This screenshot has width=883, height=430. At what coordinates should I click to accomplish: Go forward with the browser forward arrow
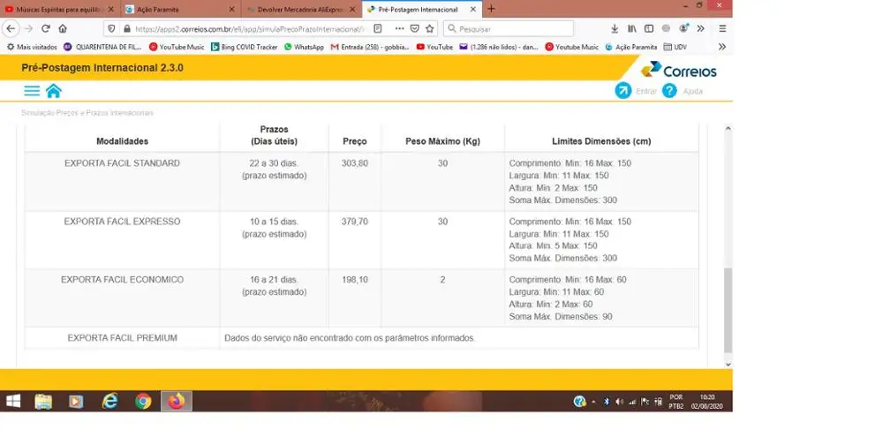[29, 29]
